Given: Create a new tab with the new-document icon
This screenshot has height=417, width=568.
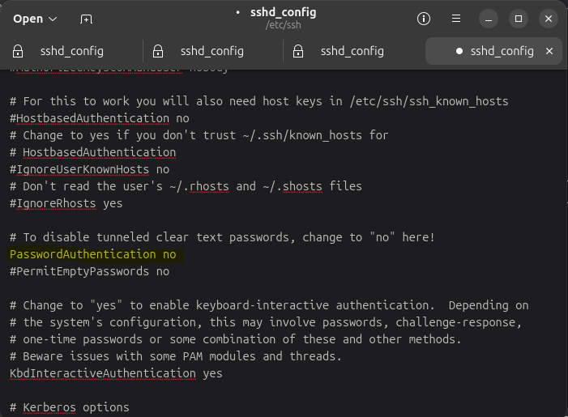Looking at the screenshot, I should point(87,19).
